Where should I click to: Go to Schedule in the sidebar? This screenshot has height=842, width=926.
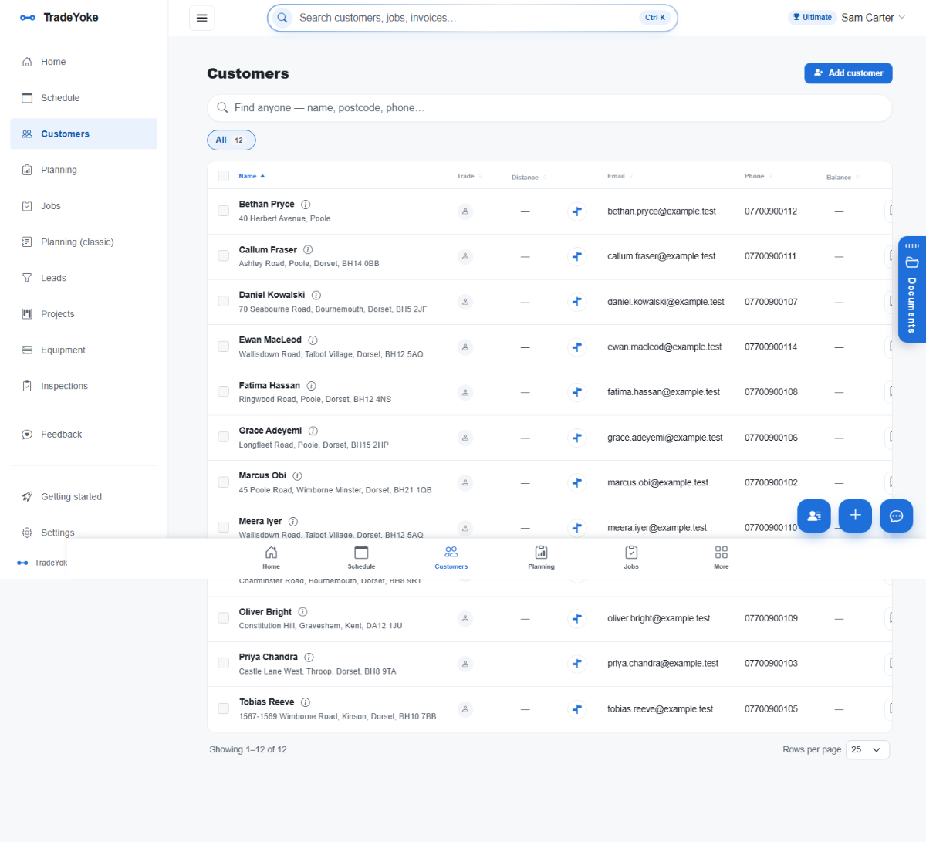pos(83,98)
